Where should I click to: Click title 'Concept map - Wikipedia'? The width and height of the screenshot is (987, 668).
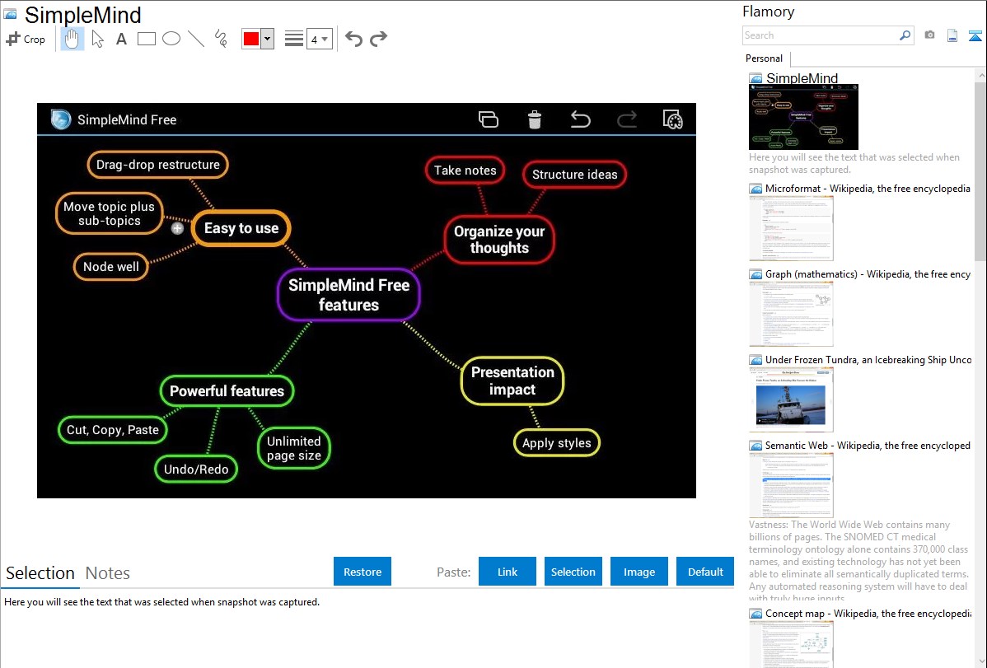coord(868,613)
